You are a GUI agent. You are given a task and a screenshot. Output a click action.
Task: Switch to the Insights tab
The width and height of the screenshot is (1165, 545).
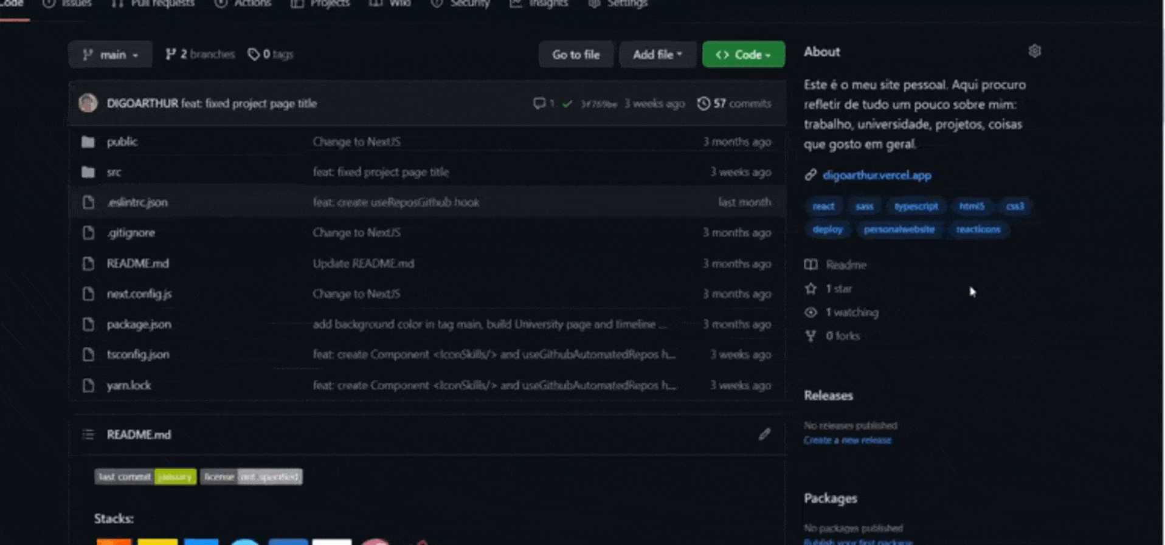coord(539,4)
